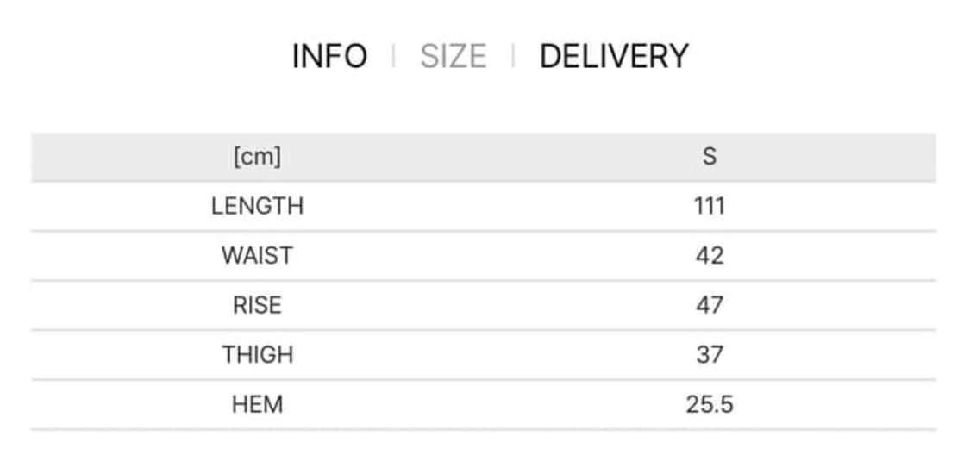Open the INFO tab
The width and height of the screenshot is (970, 461).
329,57
